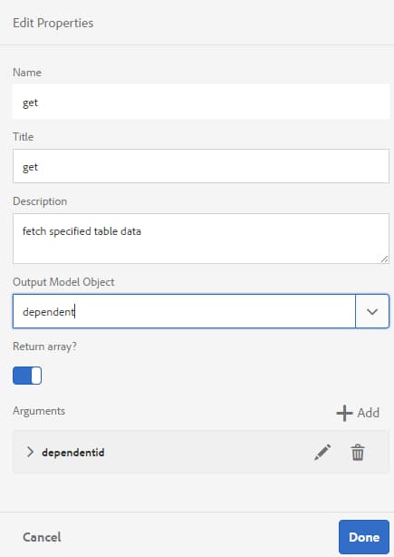
Task: Click the Return array? label text
Action: point(44,347)
